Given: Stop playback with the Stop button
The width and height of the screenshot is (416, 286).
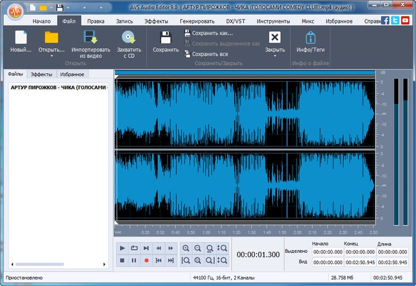Looking at the screenshot, I should [x=123, y=261].
